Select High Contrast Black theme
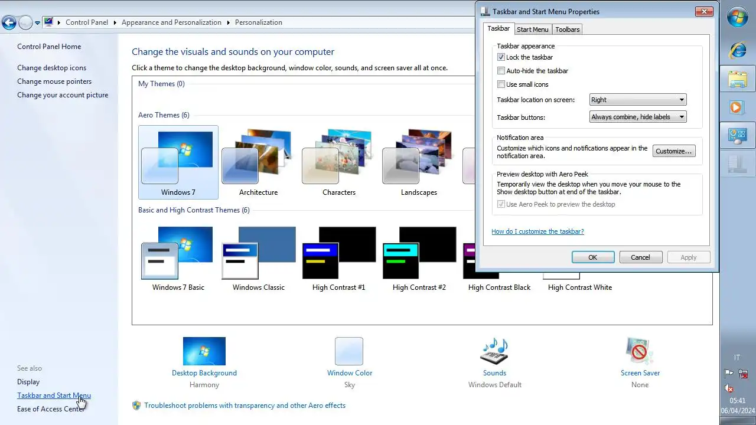756x425 pixels. click(499, 287)
